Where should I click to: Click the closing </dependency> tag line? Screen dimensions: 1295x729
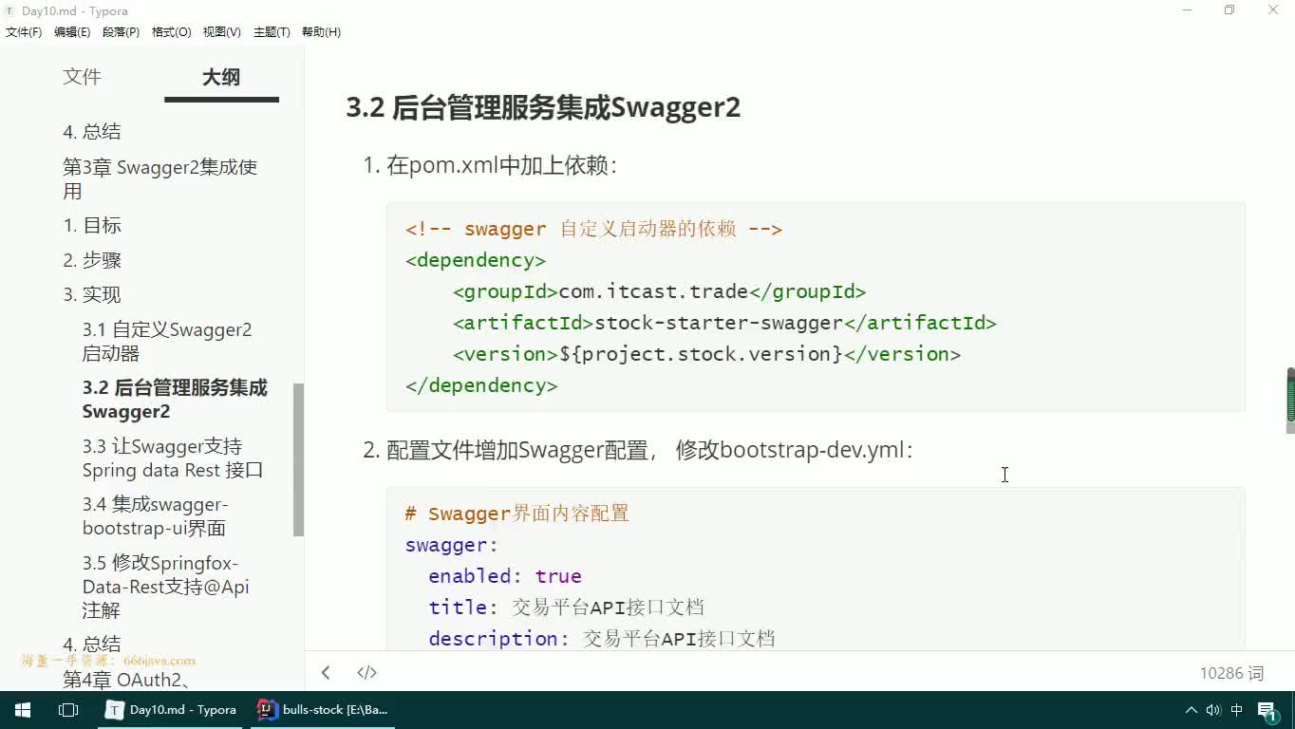(x=481, y=385)
